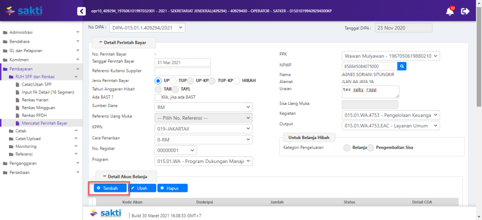Click the Hapus button

(172, 188)
